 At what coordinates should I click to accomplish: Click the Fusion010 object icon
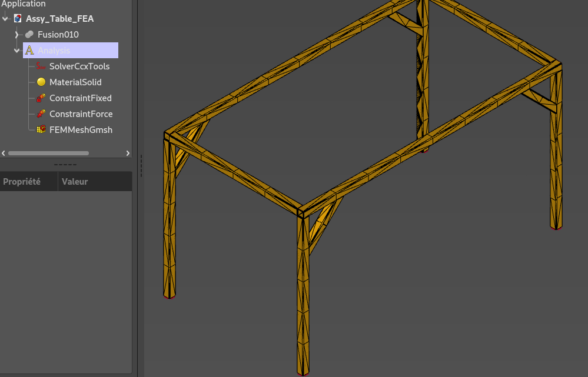29,35
